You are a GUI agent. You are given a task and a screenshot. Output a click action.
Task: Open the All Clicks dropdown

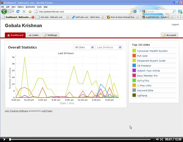point(84,47)
